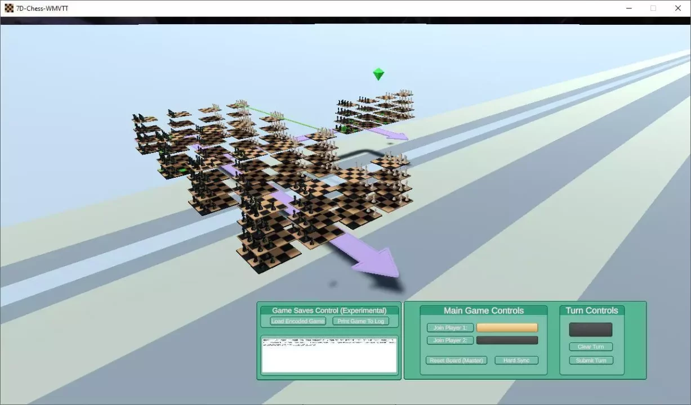Click the dark Player 2 name field

(x=507, y=340)
